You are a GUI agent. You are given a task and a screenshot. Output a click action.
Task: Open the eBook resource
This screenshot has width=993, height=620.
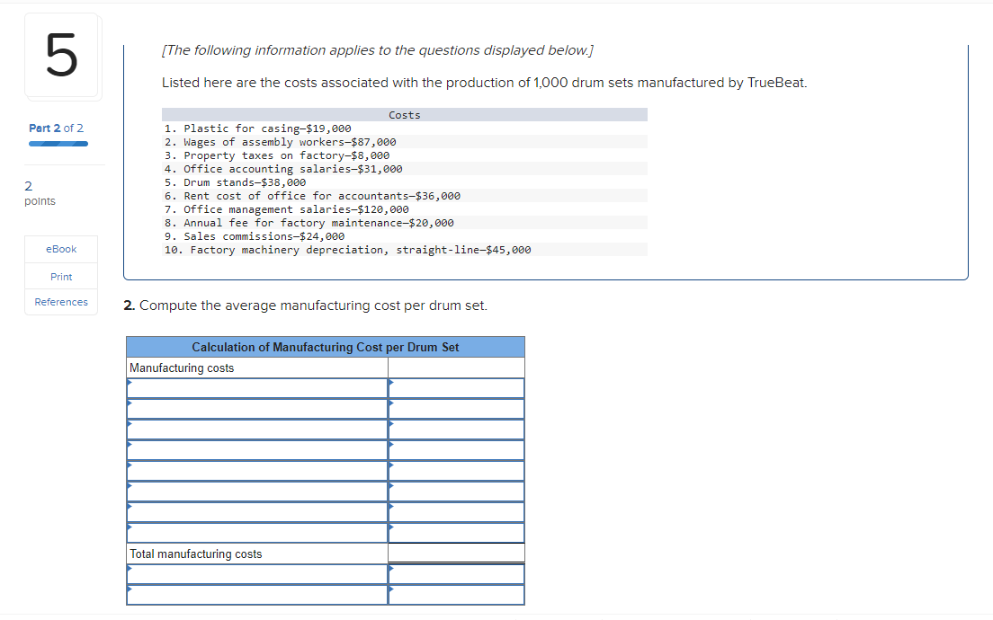point(60,249)
